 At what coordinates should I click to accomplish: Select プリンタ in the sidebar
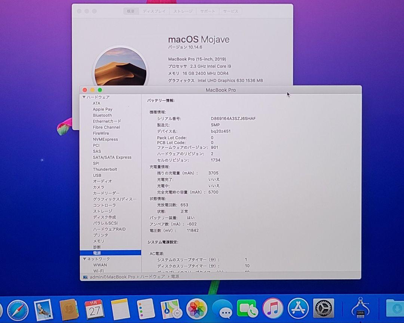click(x=101, y=235)
